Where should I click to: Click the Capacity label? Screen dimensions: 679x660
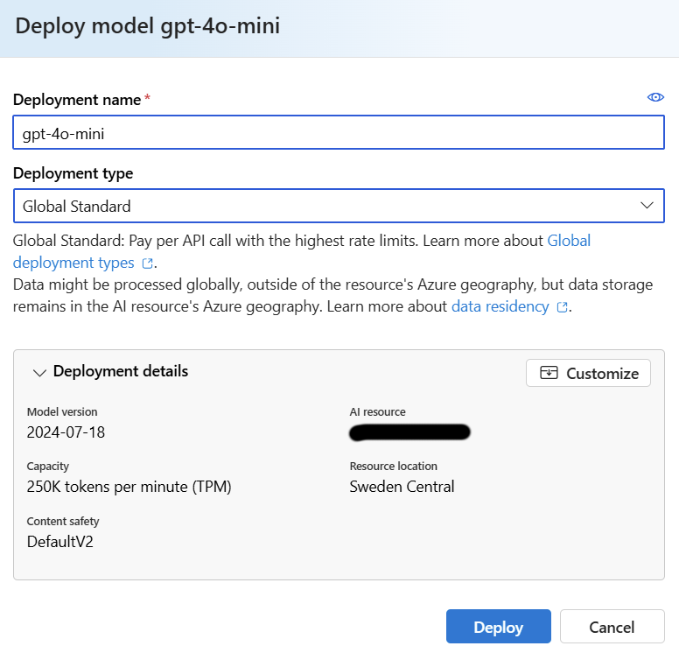click(47, 467)
